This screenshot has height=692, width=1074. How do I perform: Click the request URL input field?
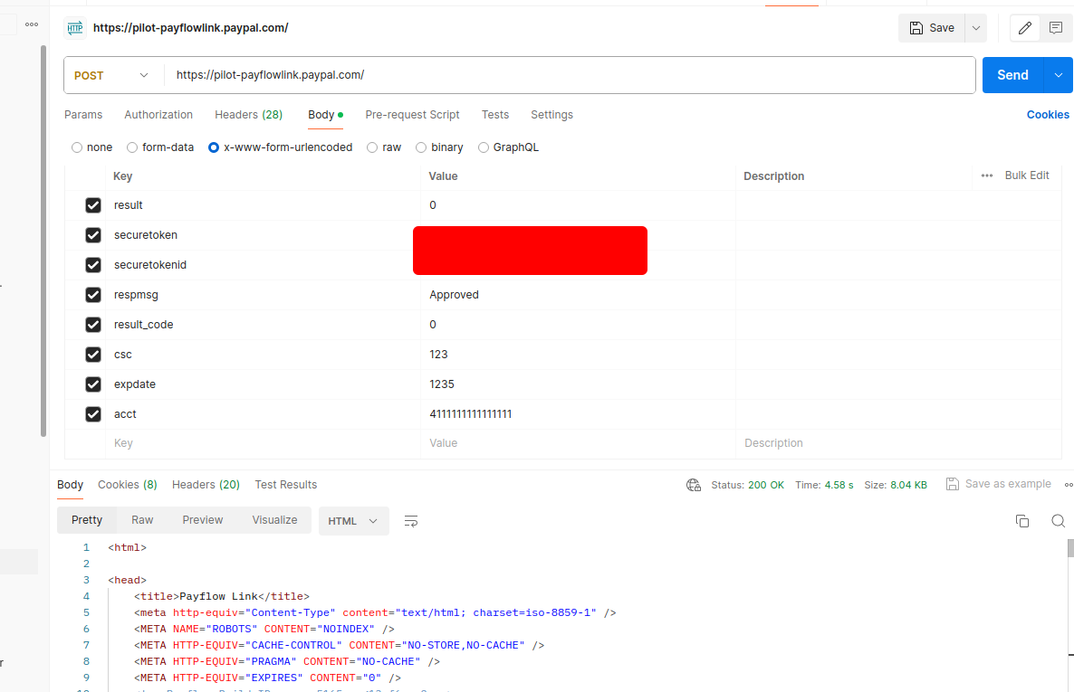(x=571, y=76)
